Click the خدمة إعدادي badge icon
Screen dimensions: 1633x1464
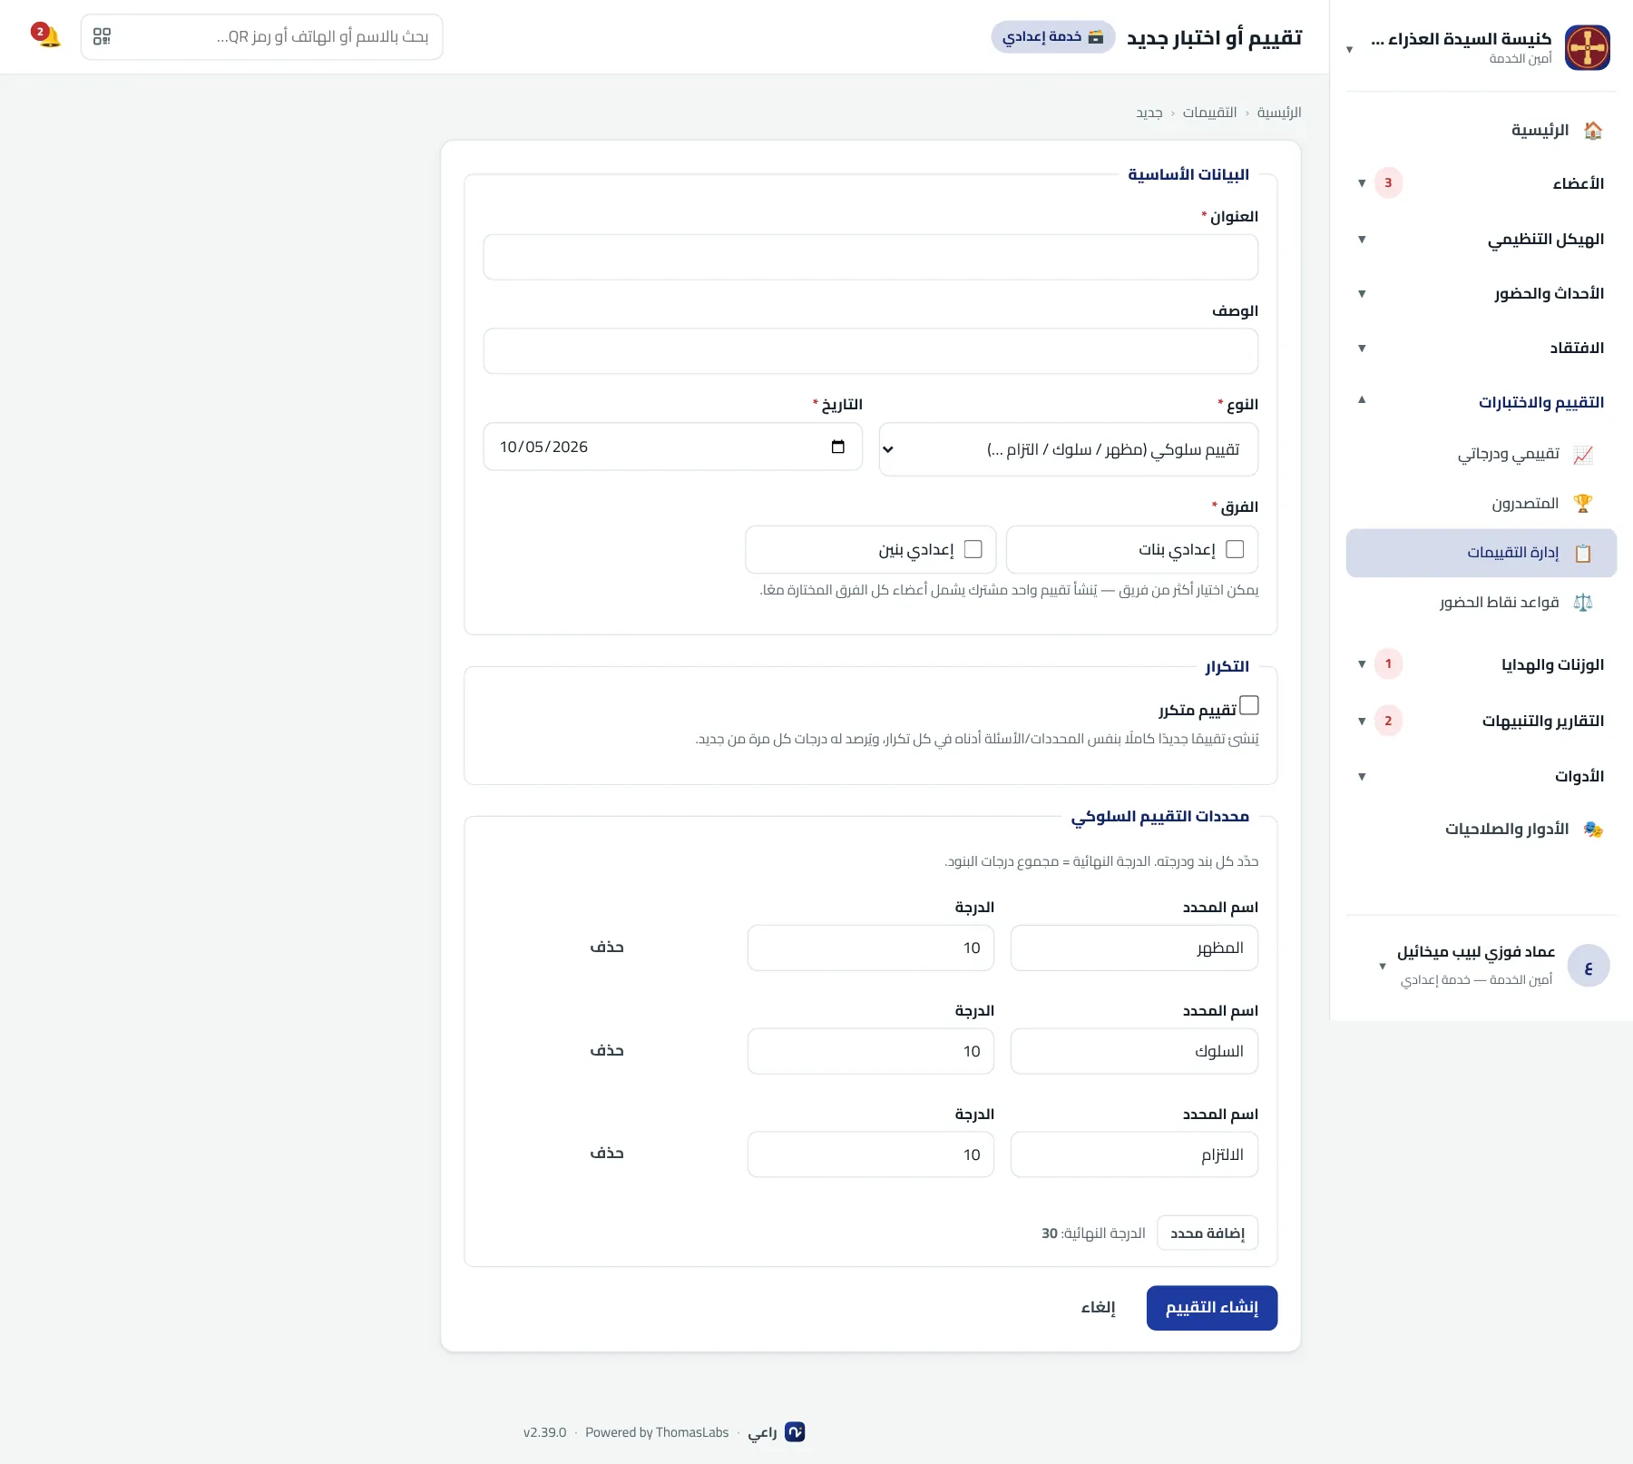coord(1096,36)
